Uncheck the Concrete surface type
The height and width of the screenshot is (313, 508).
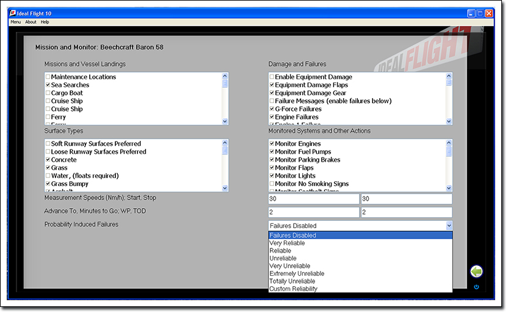(48, 160)
